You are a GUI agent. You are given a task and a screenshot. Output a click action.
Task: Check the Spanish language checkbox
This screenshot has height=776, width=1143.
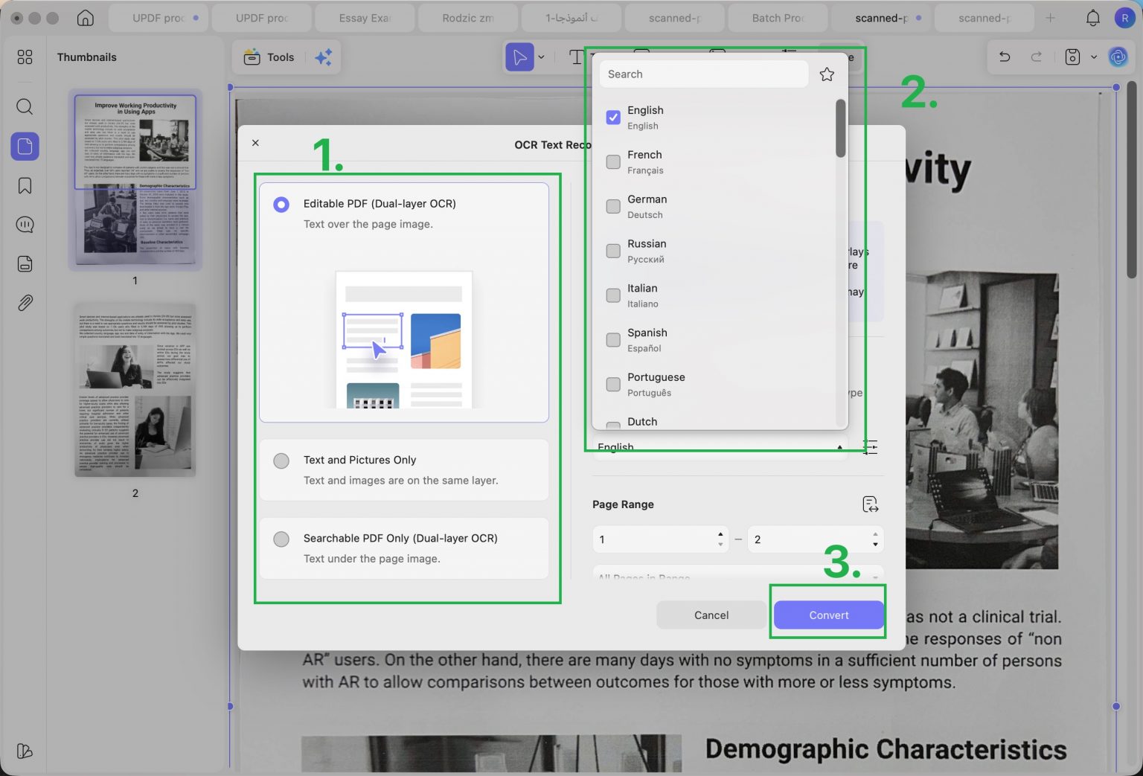point(613,340)
